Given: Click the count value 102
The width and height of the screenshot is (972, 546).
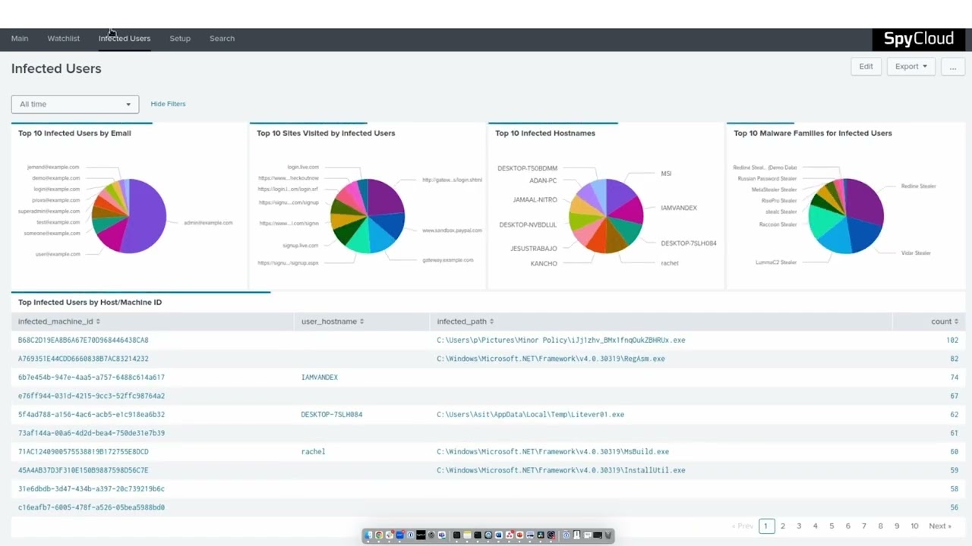Looking at the screenshot, I should coord(952,340).
